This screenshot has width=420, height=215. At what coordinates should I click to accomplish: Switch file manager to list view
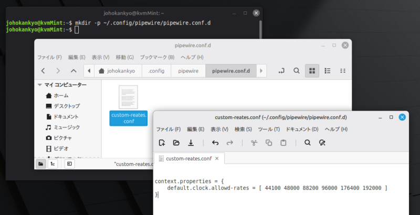(x=328, y=71)
